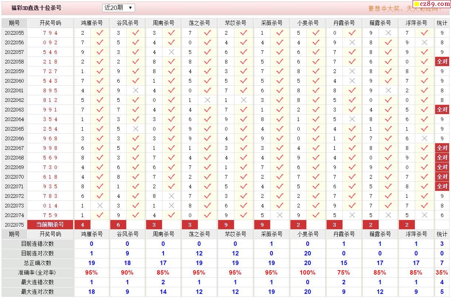Click the 总正确次数 row label
Viewport: 451px width, 299px height.
pyautogui.click(x=37, y=263)
